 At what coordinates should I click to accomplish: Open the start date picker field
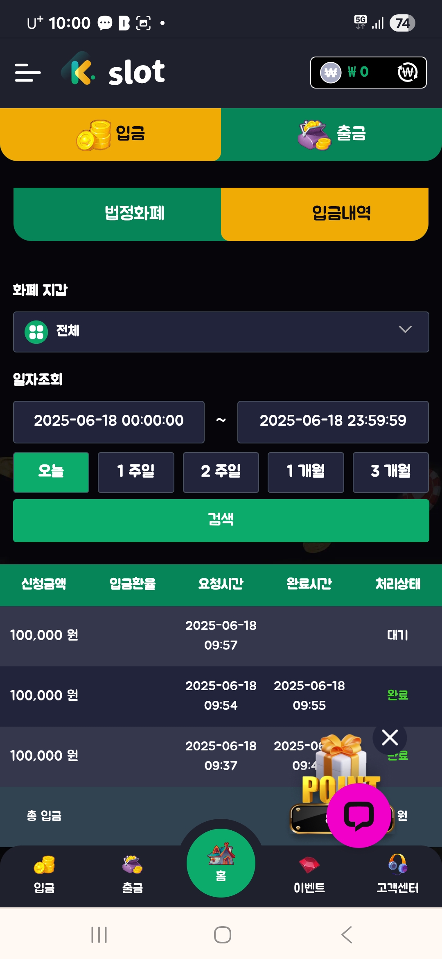coord(109,422)
